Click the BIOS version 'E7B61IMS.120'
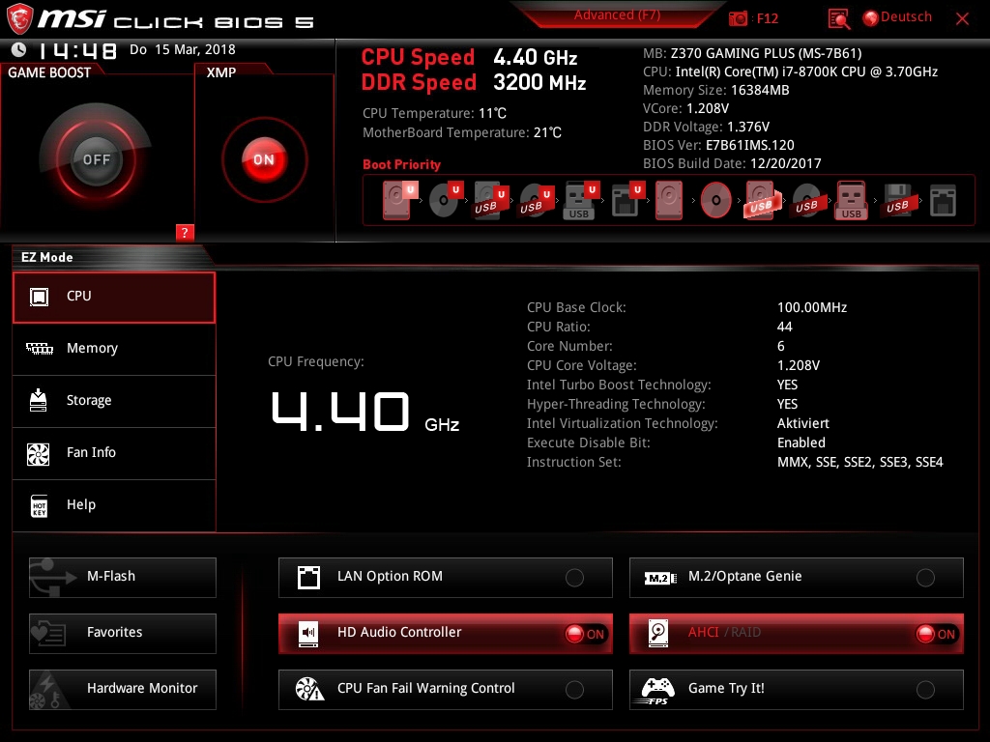 [x=750, y=145]
